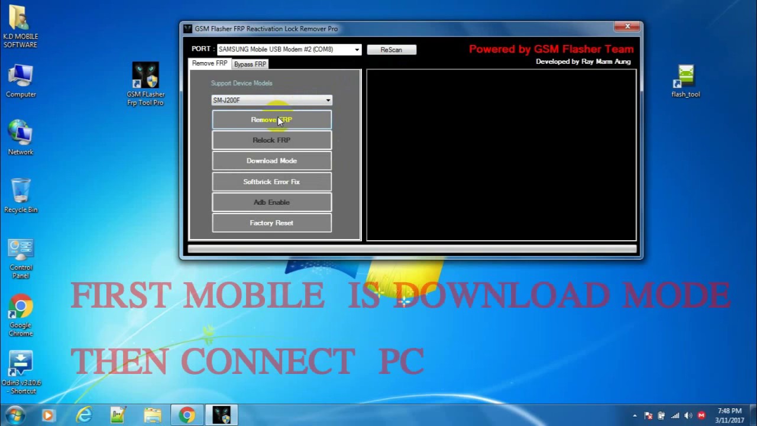Open Odin3 v3.10.6 shortcut icon

21,373
